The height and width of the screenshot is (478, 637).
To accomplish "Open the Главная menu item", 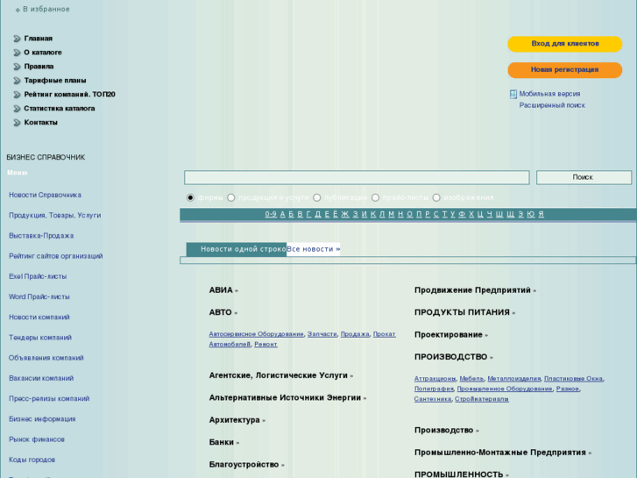I will pyautogui.click(x=39, y=39).
